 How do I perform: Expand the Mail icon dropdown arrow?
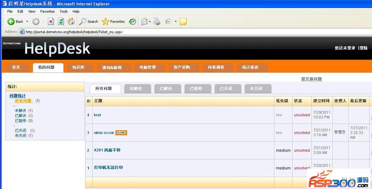[150, 22]
